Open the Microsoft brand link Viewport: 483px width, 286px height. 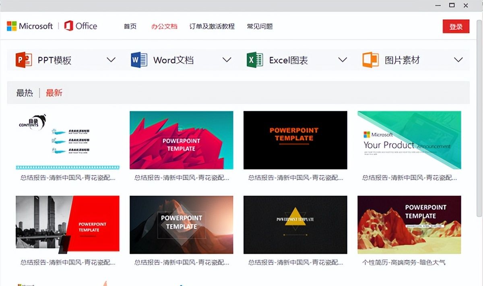tap(35, 26)
